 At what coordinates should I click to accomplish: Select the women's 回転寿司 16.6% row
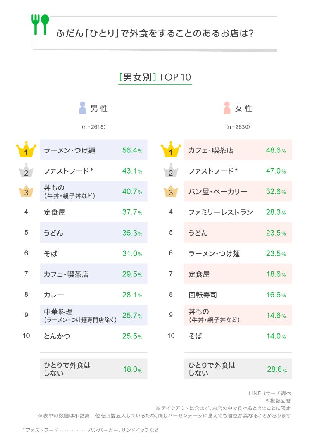[238, 295]
